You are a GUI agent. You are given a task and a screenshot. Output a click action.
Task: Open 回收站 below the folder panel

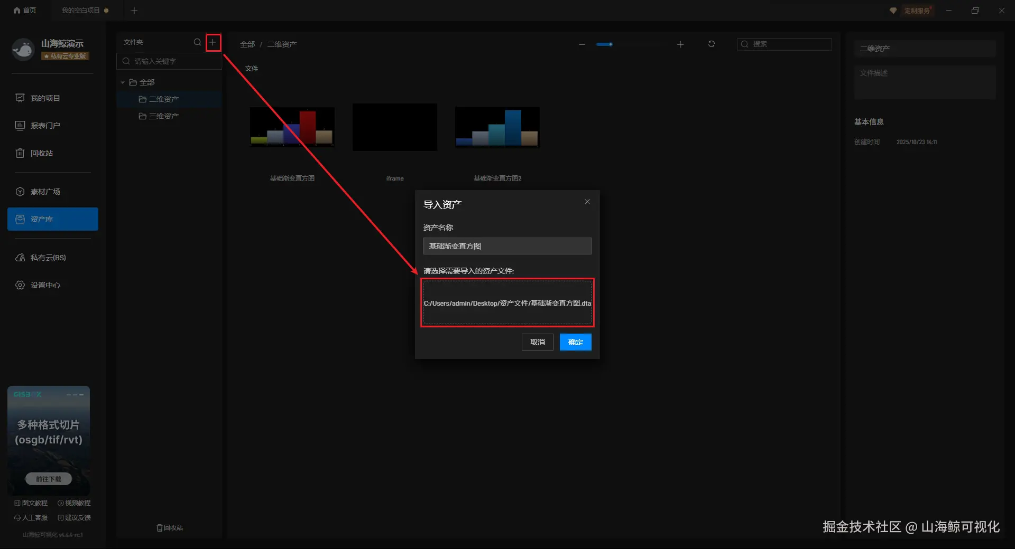click(170, 528)
